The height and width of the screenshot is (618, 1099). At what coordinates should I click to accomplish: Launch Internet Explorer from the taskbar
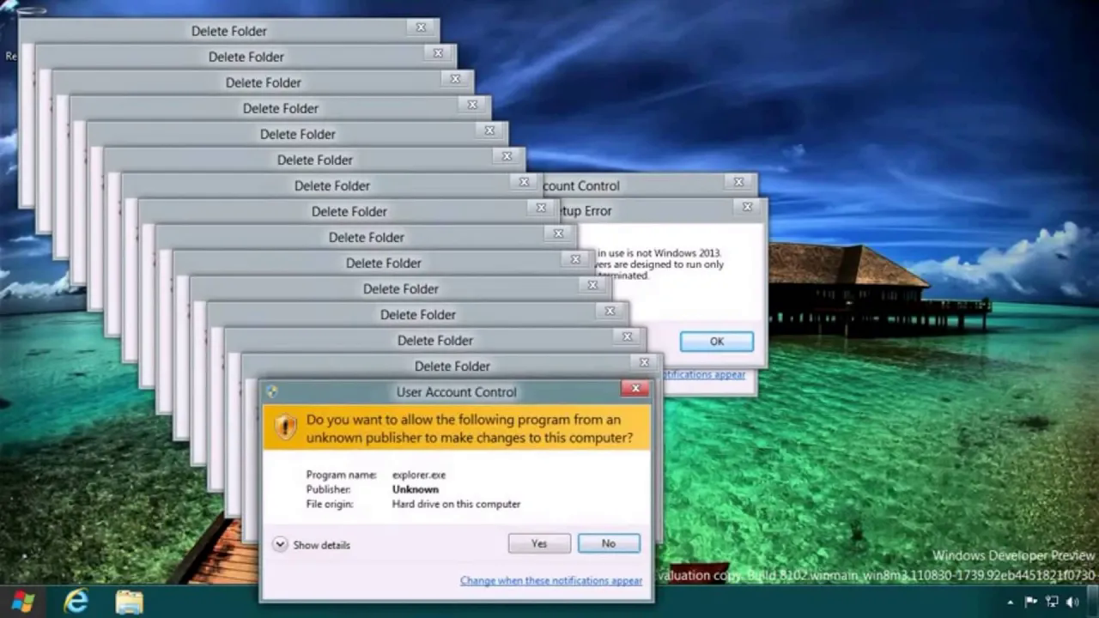(x=76, y=602)
